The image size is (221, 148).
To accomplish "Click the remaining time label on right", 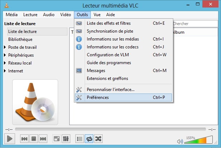I will point(212,129).
